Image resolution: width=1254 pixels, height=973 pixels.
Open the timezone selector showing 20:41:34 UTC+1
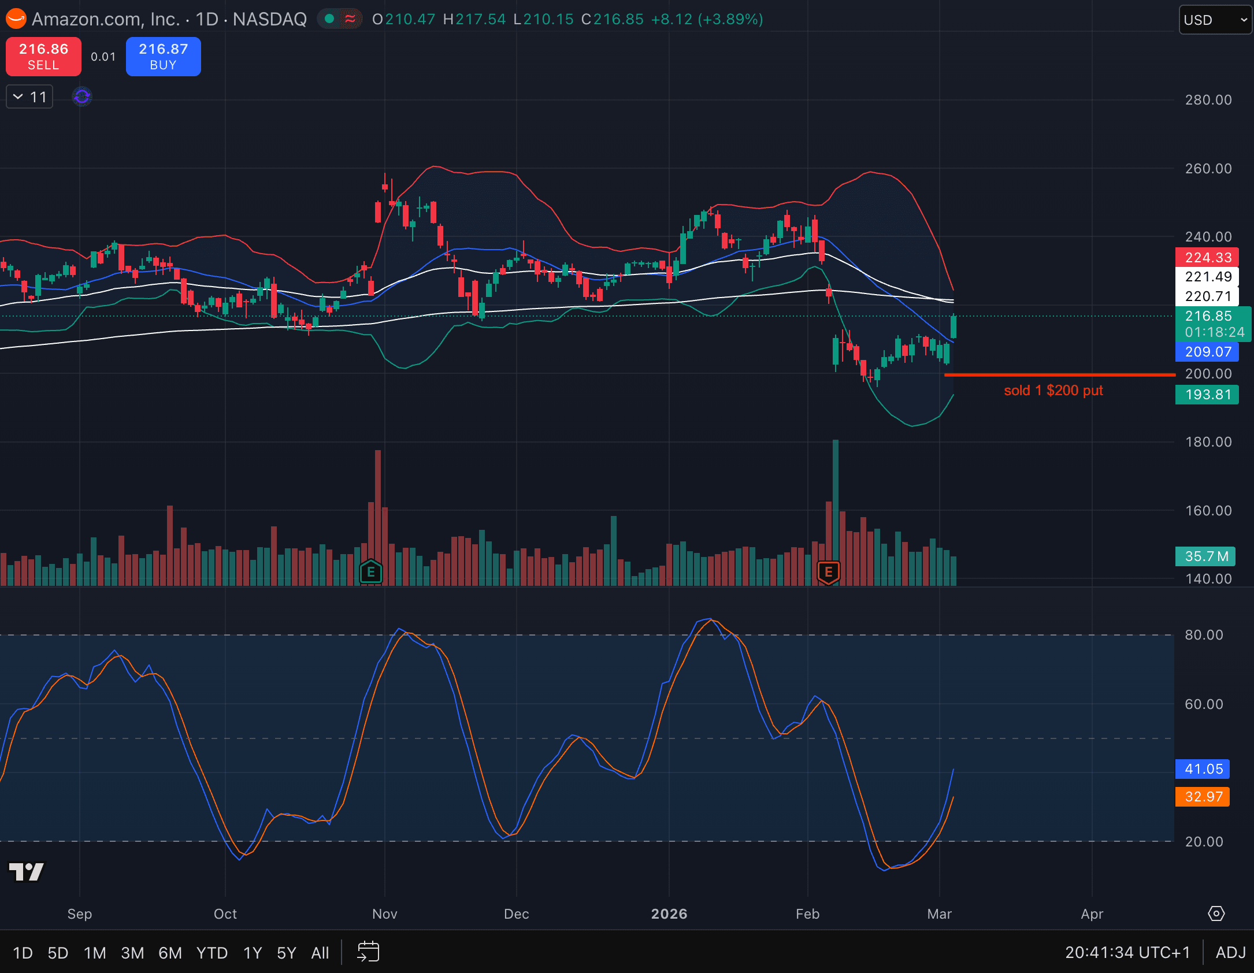click(x=1126, y=952)
